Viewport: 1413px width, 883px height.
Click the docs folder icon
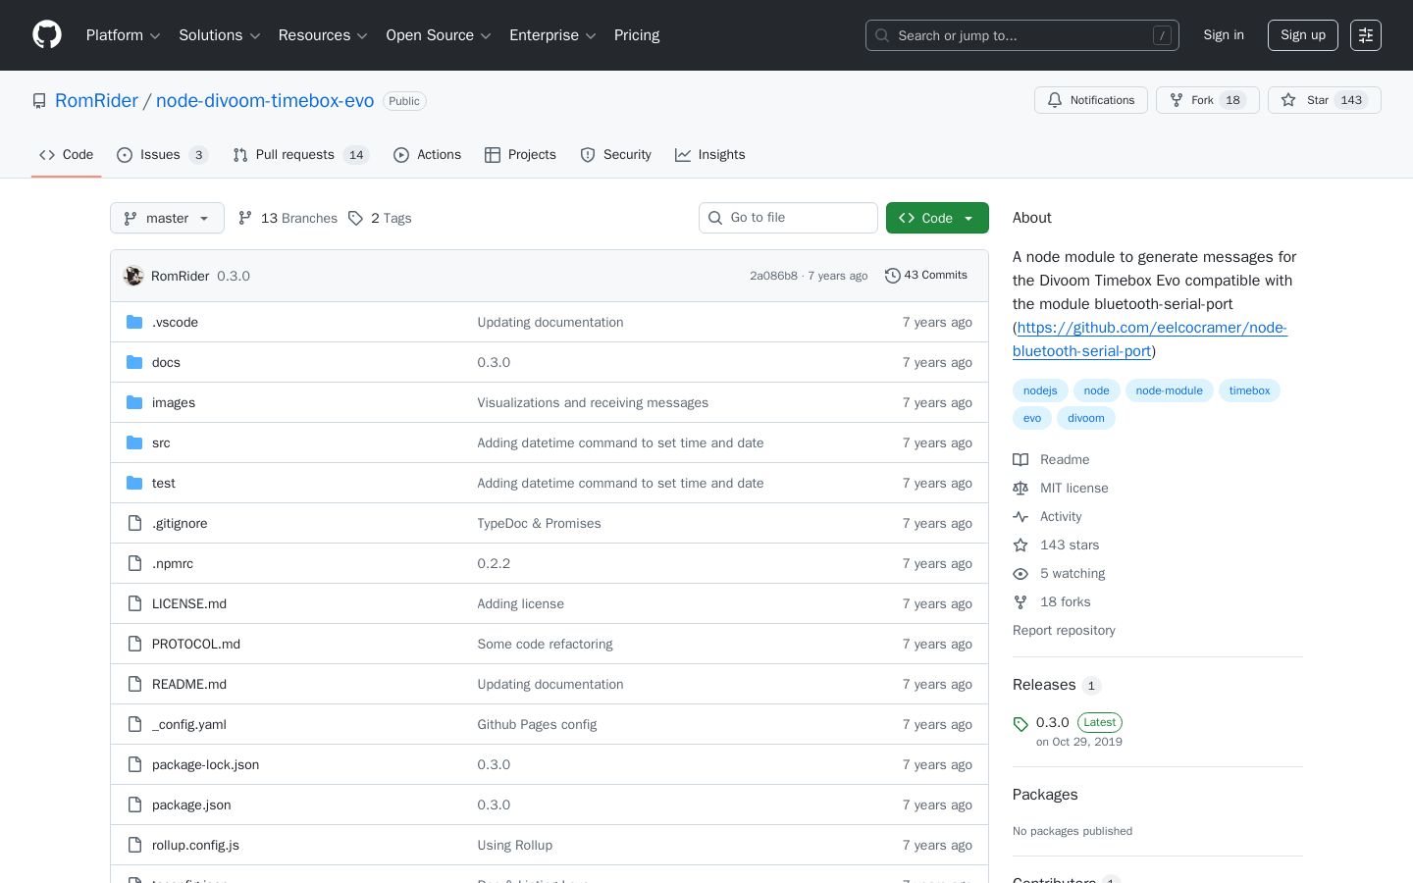[x=134, y=362]
